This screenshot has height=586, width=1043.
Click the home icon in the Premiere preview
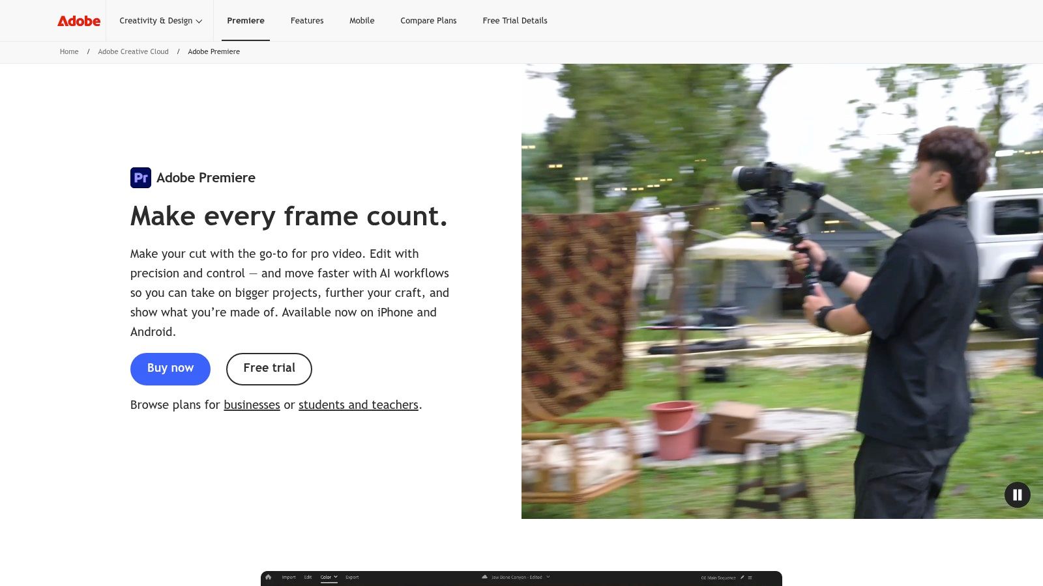tap(268, 577)
